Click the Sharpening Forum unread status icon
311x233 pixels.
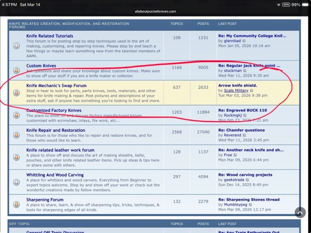pos(16,204)
